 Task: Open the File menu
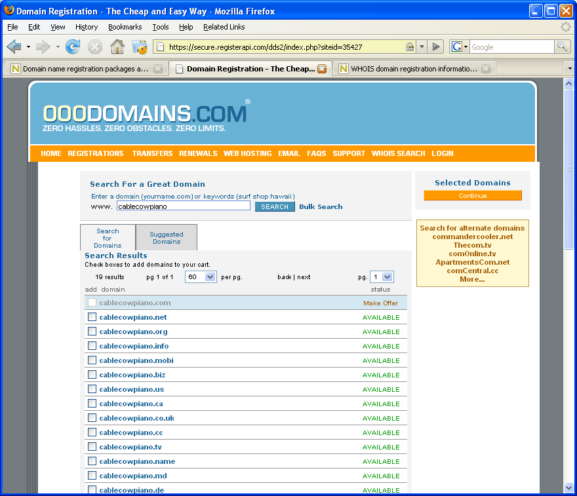coord(12,27)
